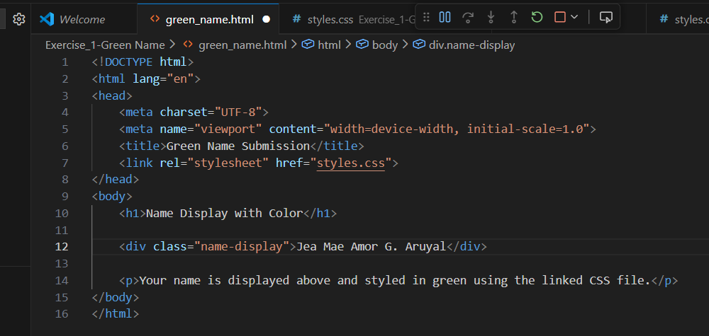The height and width of the screenshot is (336, 709).
Task: Click div.name-display in the breadcrumb
Action: pos(471,45)
